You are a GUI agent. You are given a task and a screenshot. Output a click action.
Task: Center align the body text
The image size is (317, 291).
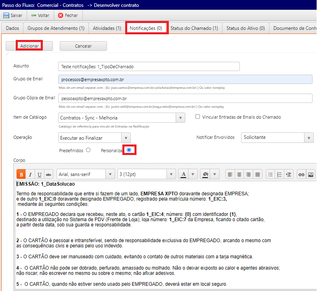click(239, 174)
